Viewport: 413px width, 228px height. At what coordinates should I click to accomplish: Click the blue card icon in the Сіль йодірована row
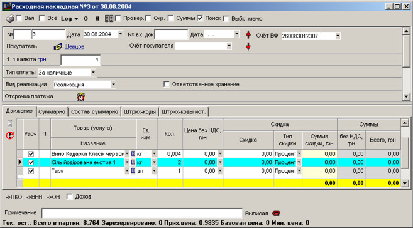pos(133,162)
